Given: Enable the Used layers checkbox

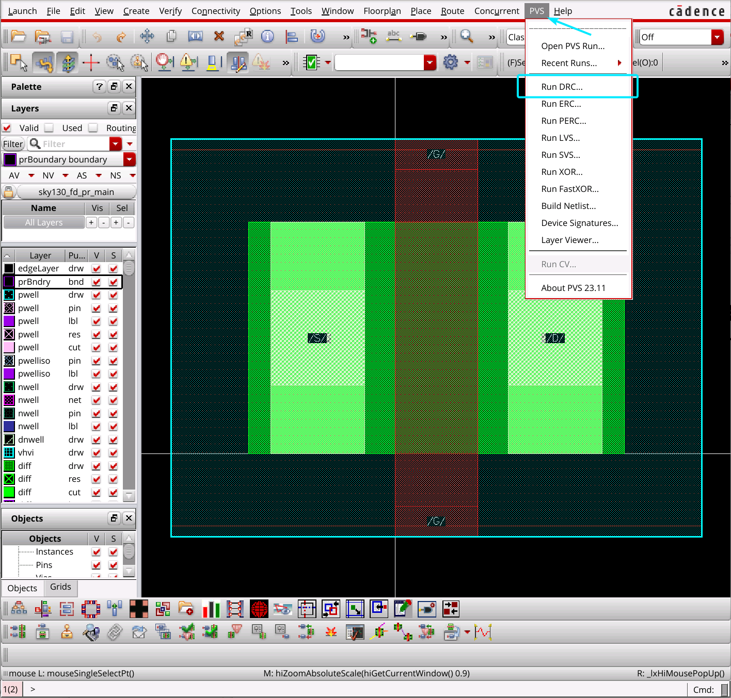Looking at the screenshot, I should [49, 127].
